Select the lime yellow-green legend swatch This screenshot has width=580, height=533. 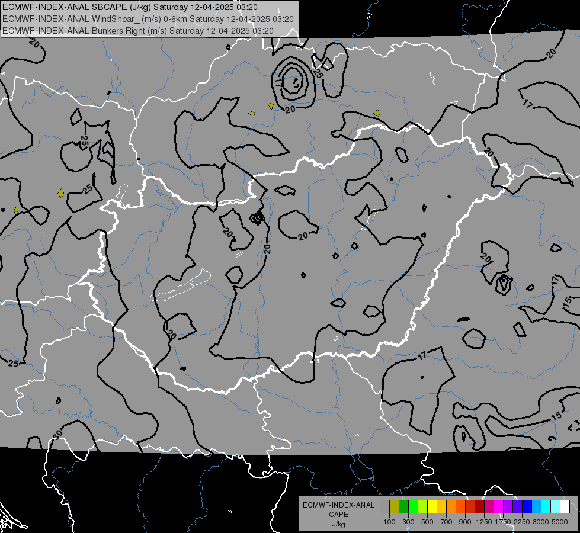pos(422,507)
